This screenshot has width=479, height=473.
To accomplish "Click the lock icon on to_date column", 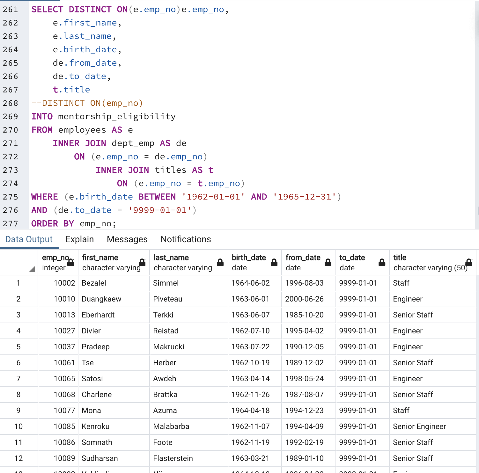I will click(x=381, y=263).
